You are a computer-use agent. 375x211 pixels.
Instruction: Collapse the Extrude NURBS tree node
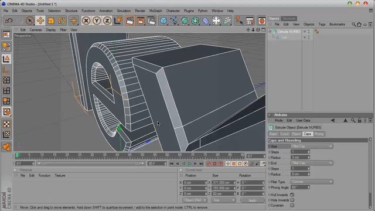tap(270, 32)
